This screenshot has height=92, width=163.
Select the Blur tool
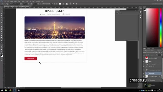pos(2,36)
